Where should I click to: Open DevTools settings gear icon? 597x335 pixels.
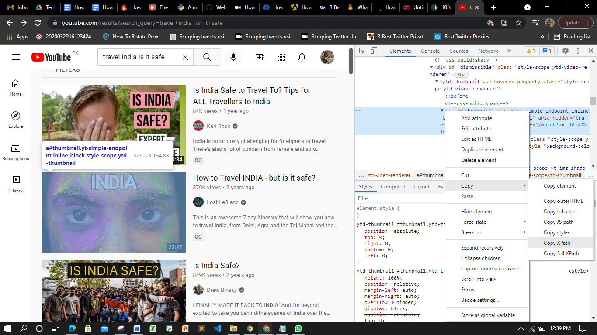click(566, 51)
